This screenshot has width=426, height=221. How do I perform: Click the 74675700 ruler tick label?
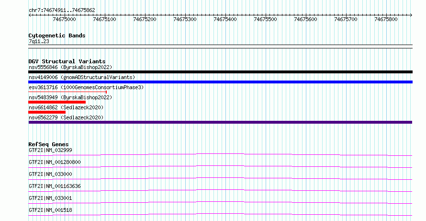pos(346,19)
